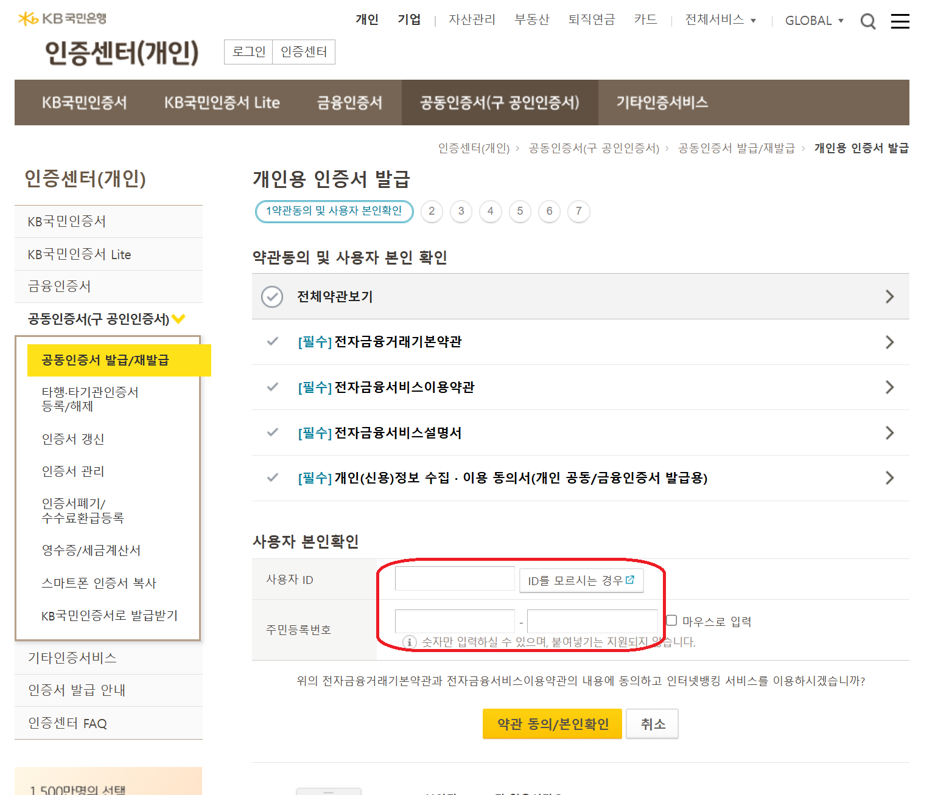Open the search magnifier icon
Screen dimensions: 935x795
[868, 21]
